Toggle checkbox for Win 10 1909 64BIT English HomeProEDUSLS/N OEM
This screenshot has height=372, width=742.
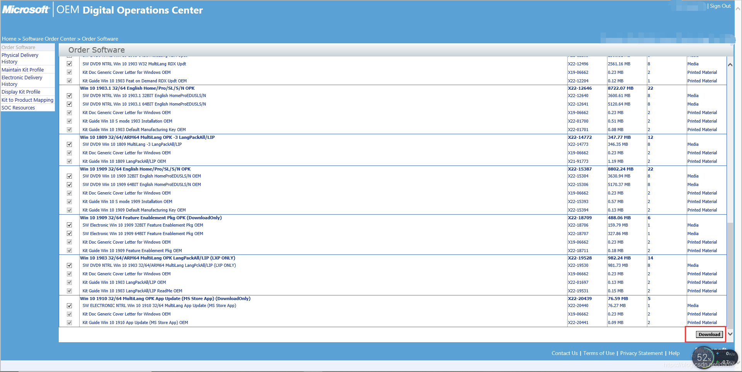(70, 184)
